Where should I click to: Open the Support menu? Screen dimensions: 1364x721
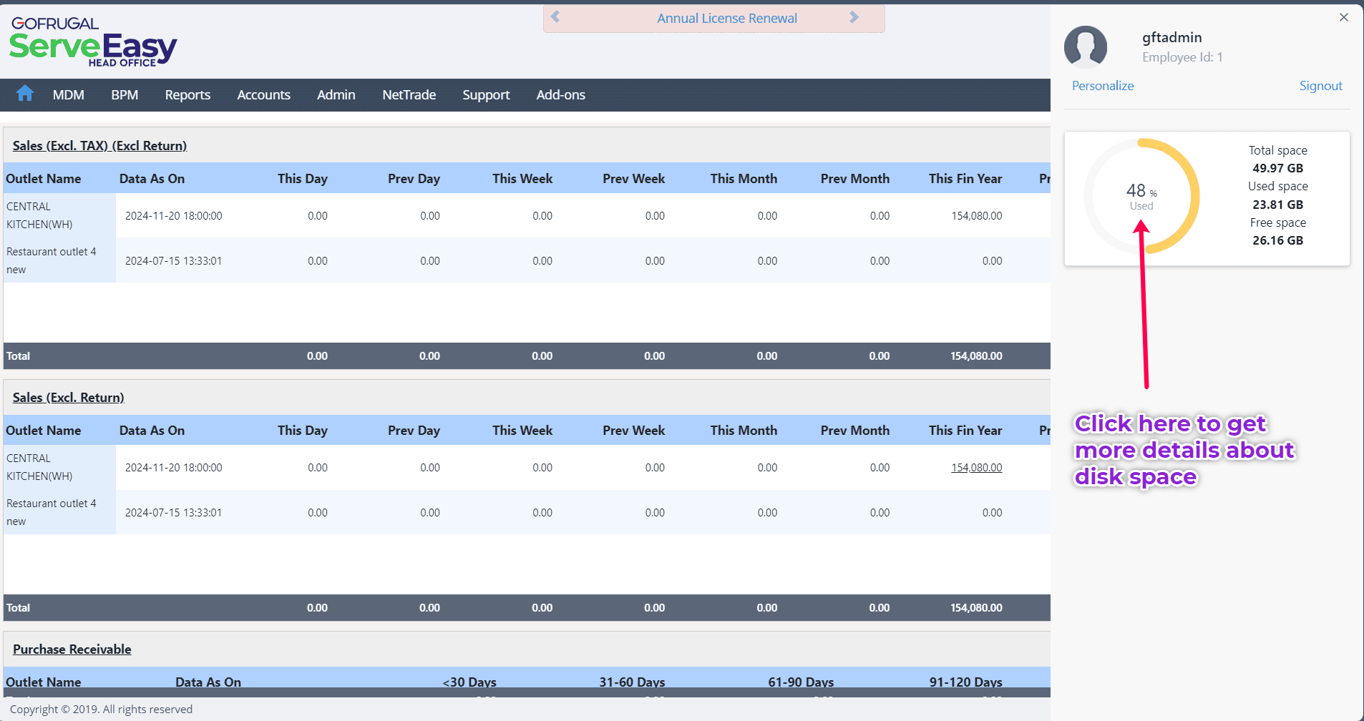486,95
